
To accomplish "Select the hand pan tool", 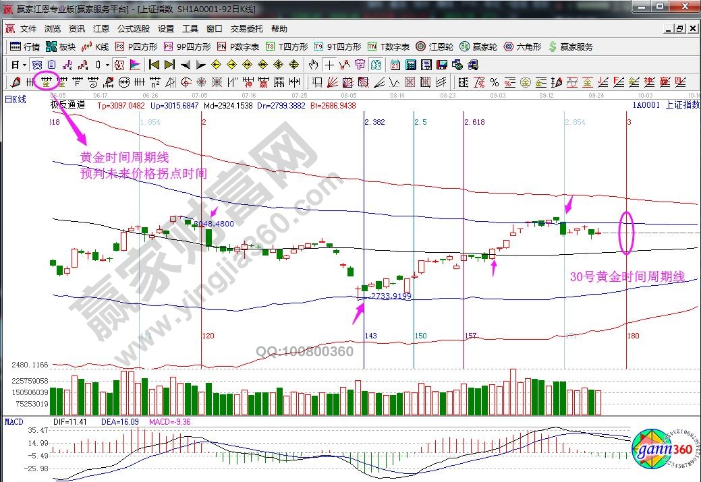I will pos(313,65).
